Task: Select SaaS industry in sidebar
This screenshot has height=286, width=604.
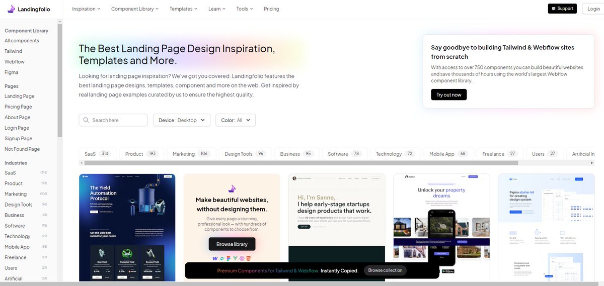Action: (26, 173)
